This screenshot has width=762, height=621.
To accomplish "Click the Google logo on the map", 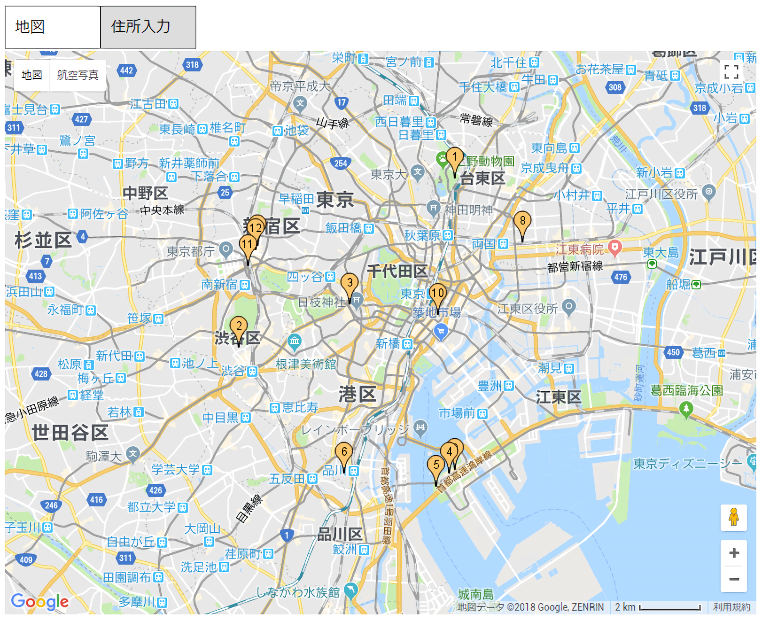I will pos(40,601).
